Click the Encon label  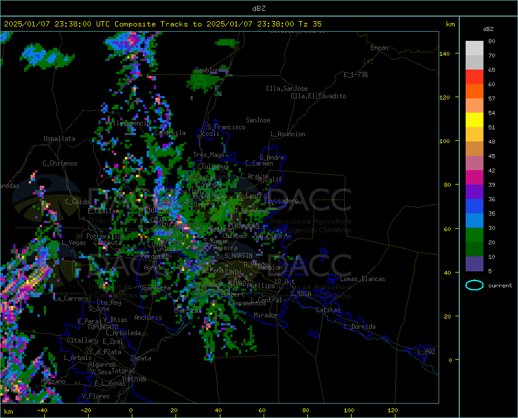pyautogui.click(x=379, y=48)
